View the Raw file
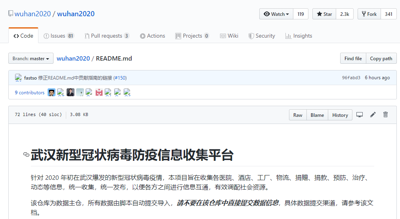Screen dimensions: 400x219 click(x=298, y=115)
